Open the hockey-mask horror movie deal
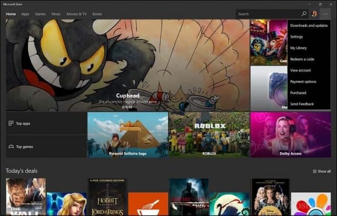Screen dimensions: 337x216 [189, 197]
